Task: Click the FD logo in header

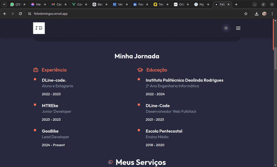Action: [x=39, y=28]
